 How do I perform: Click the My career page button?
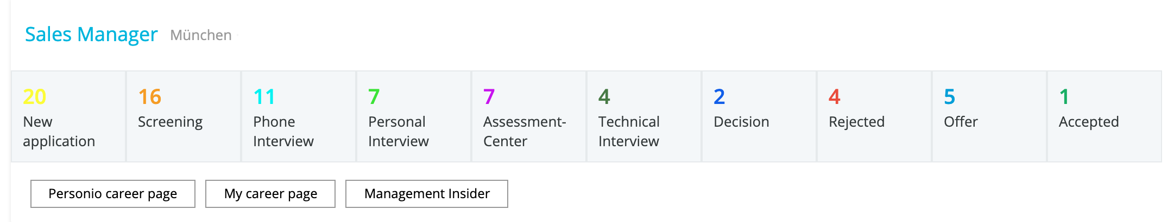270,194
